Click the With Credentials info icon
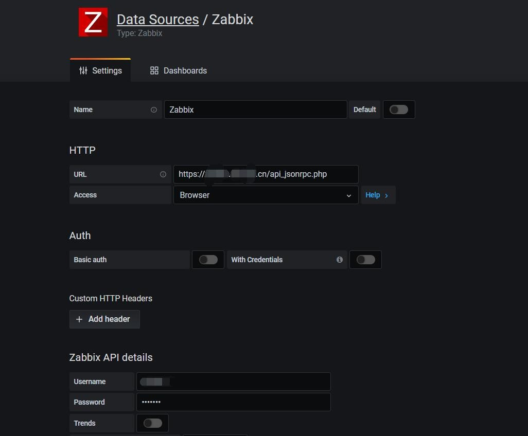Viewport: 528px width, 436px height. [x=340, y=260]
